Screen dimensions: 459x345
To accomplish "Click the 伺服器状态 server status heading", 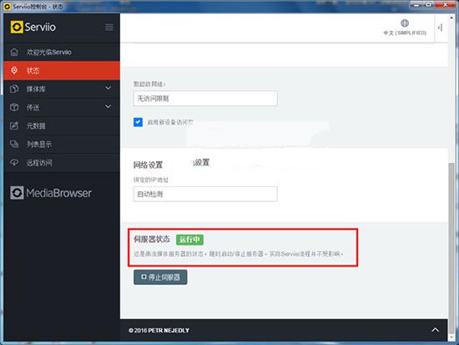I will point(152,239).
